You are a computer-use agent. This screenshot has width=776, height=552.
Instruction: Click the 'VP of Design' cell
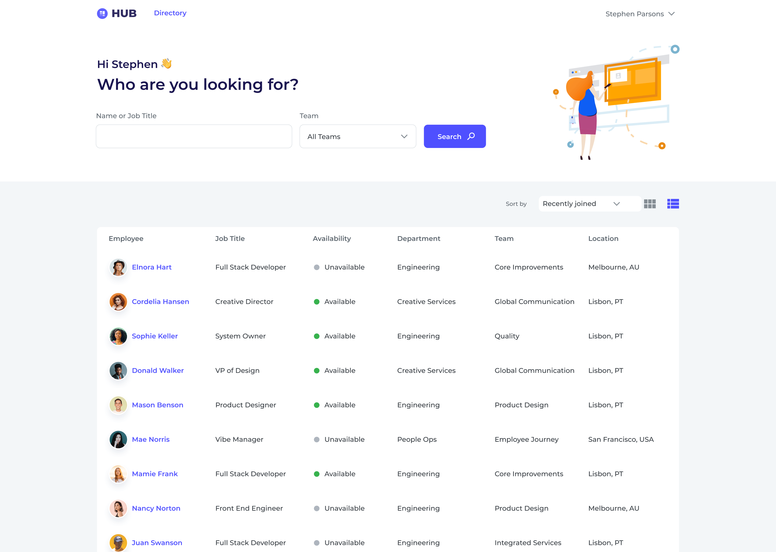(237, 371)
